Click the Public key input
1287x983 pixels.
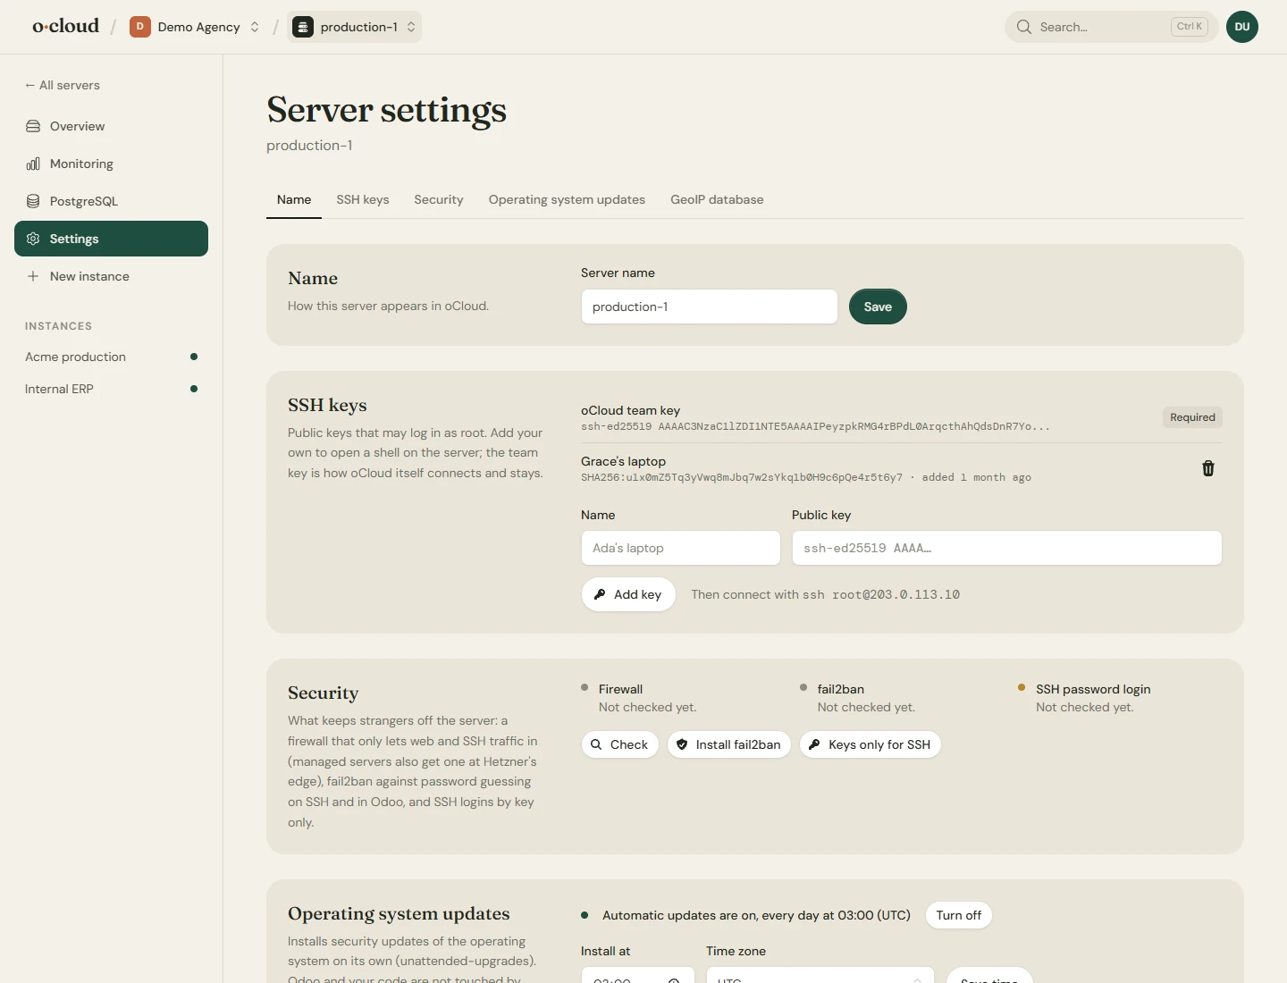pyautogui.click(x=1007, y=548)
